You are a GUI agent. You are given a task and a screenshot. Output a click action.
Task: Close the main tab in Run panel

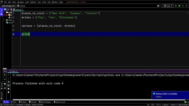click(17, 71)
